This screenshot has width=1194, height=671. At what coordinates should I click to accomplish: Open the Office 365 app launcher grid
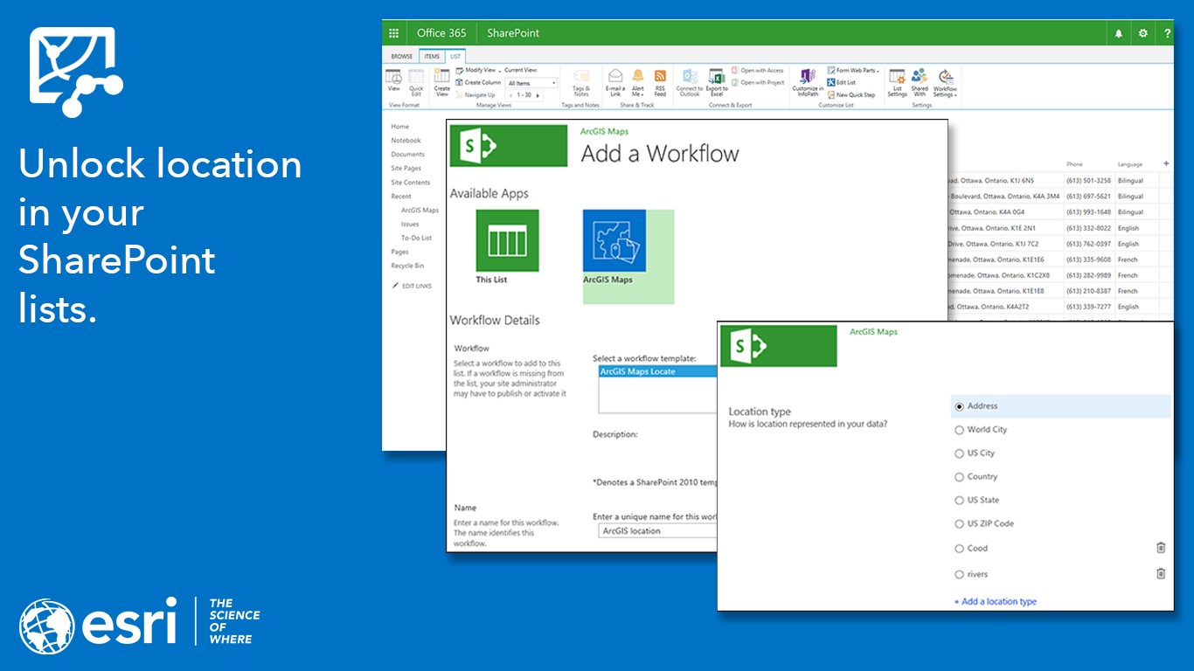coord(393,33)
